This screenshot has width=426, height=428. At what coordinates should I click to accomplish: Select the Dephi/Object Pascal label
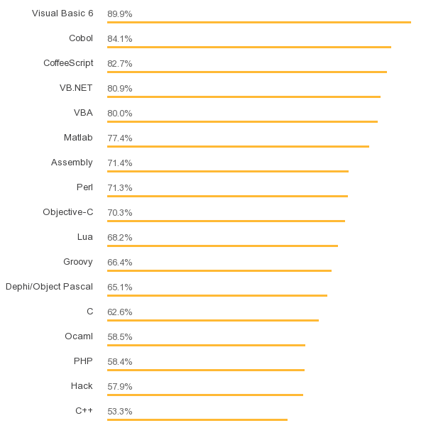[49, 287]
